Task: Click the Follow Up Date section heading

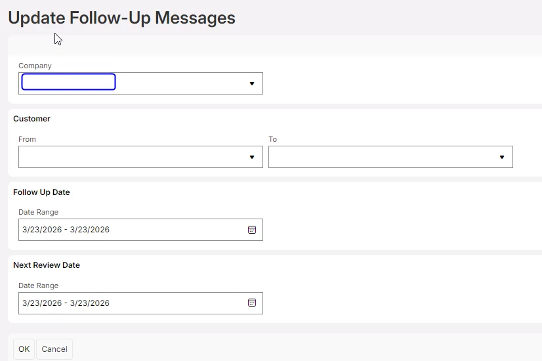Action: click(41, 192)
